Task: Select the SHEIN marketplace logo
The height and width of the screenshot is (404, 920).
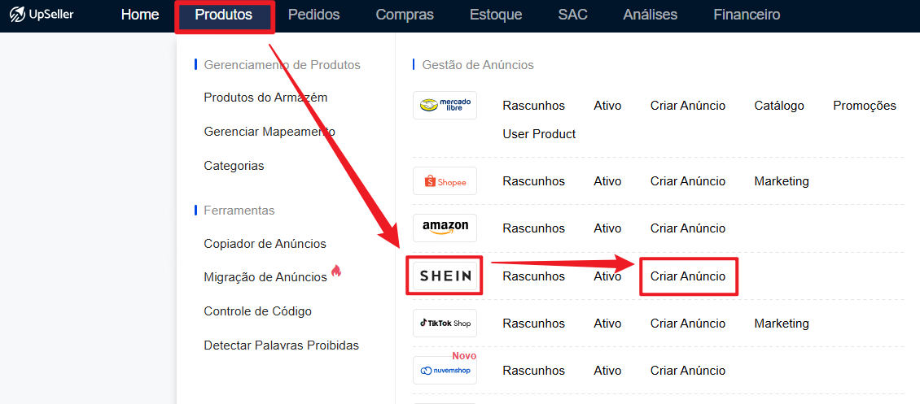Action: coord(445,276)
